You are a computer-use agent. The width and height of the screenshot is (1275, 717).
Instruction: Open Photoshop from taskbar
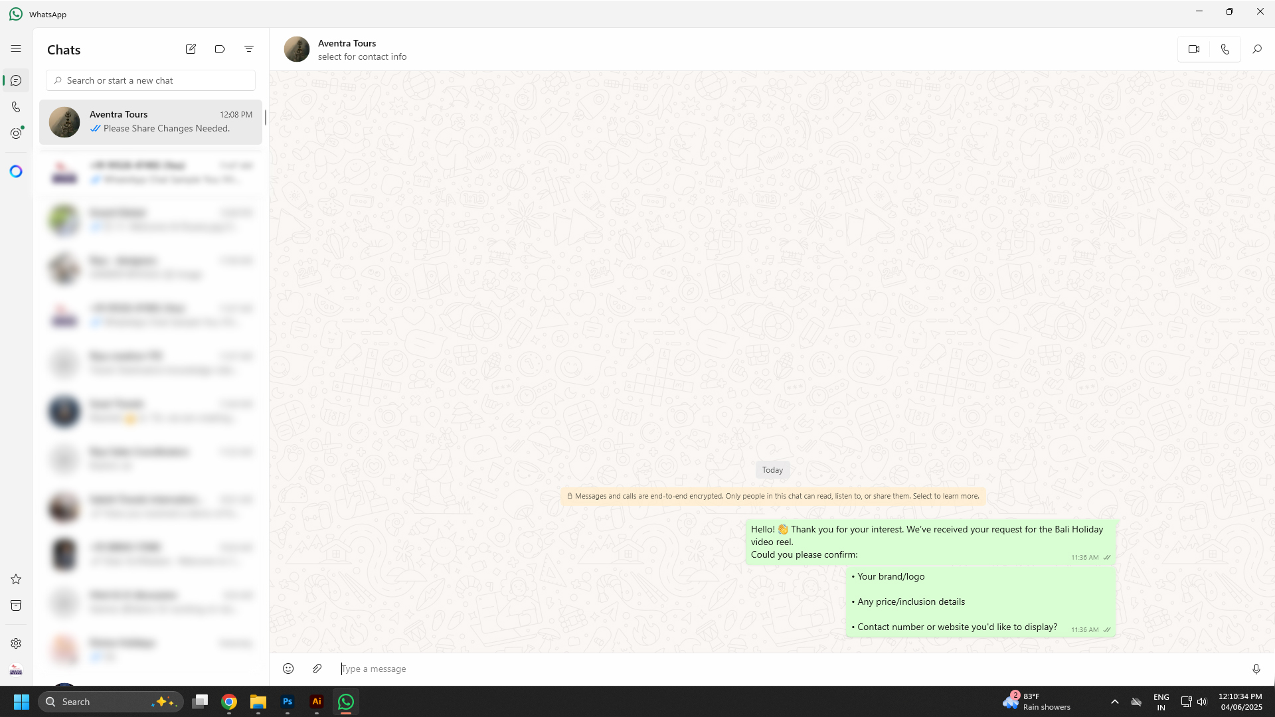[288, 702]
